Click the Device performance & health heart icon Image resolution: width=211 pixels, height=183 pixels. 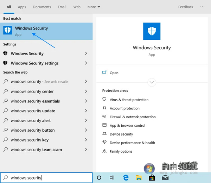click(104, 142)
